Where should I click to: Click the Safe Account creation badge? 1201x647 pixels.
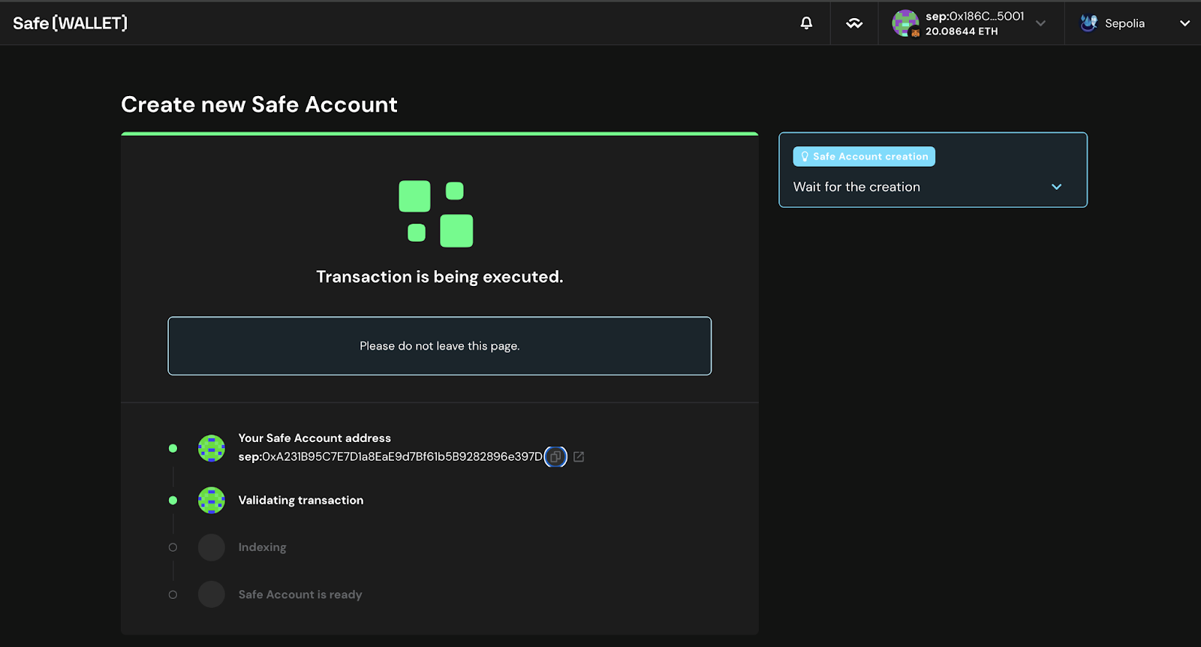(864, 156)
